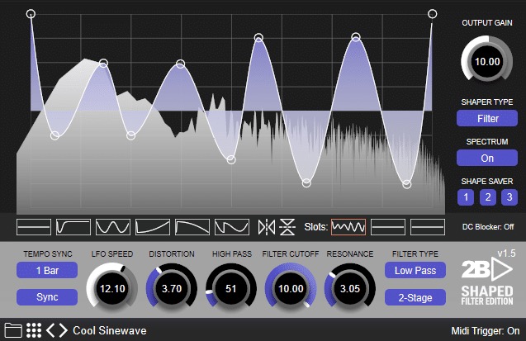Select the curve node on the spectrum's highest peak
This screenshot has width=526, height=341.
coord(104,63)
